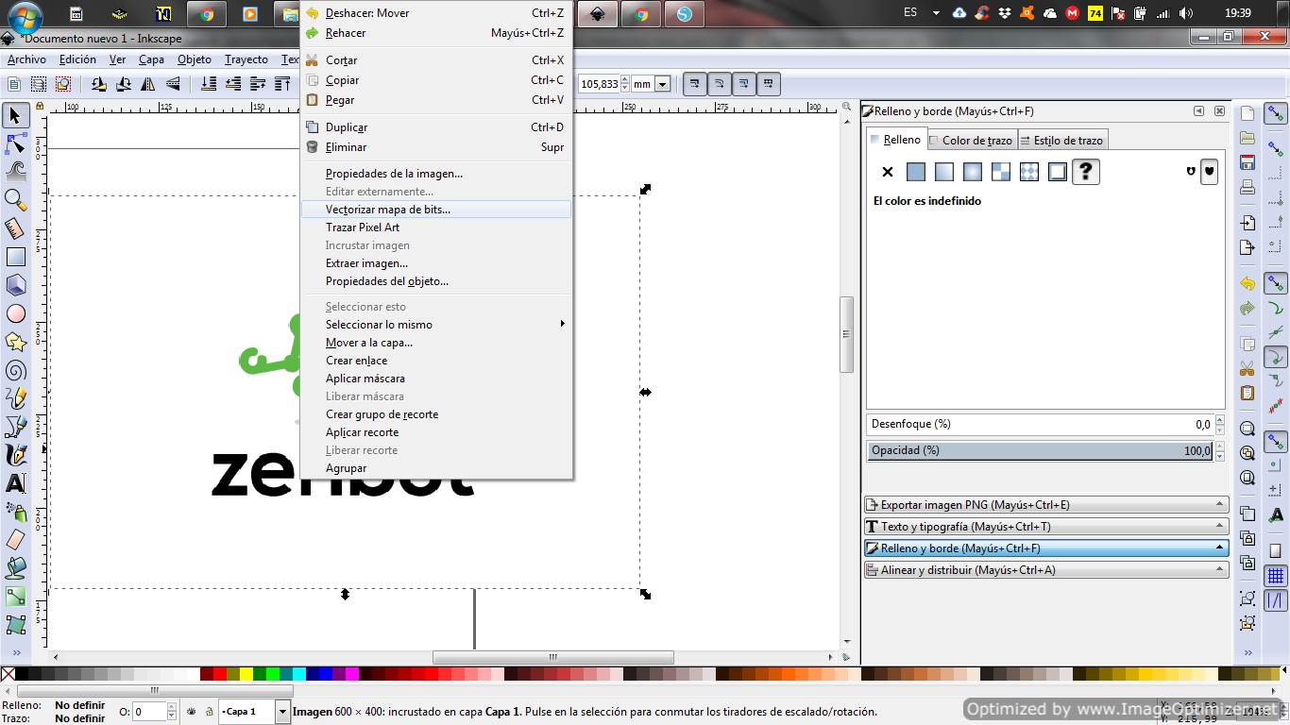Select the Zoom magnifier tool
This screenshot has height=725, width=1290.
coord(15,200)
